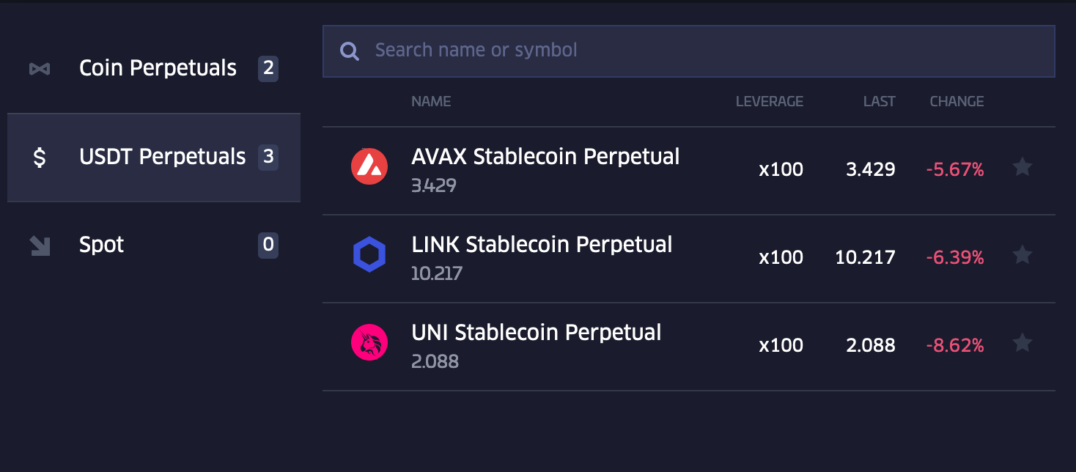Click the Coin Perpetuals bowtie icon
1076x472 pixels.
[x=40, y=69]
